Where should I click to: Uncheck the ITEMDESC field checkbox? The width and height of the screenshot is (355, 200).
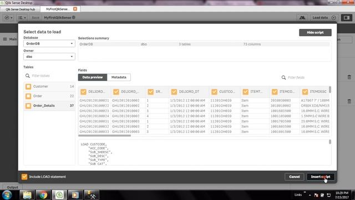305,92
